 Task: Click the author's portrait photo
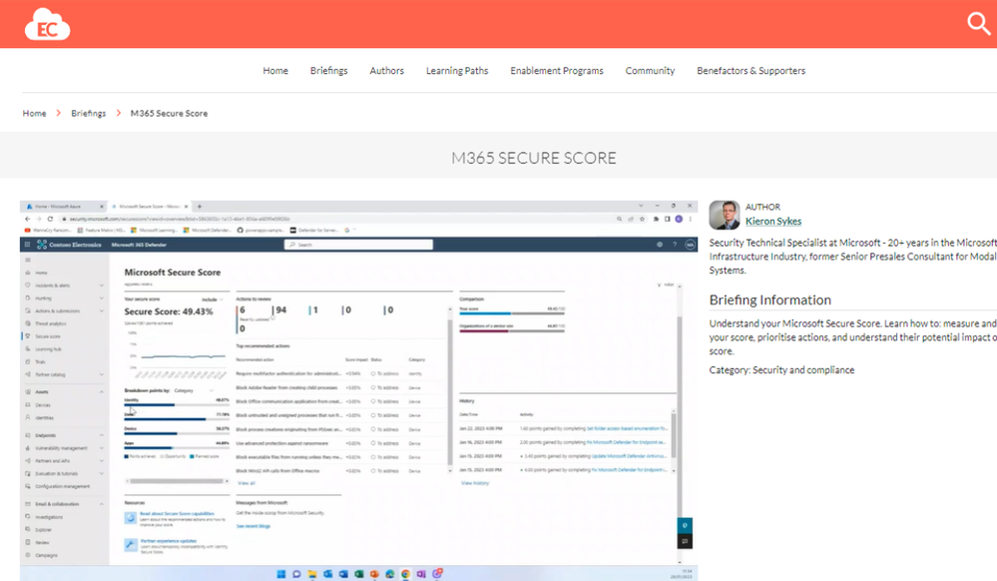(725, 215)
